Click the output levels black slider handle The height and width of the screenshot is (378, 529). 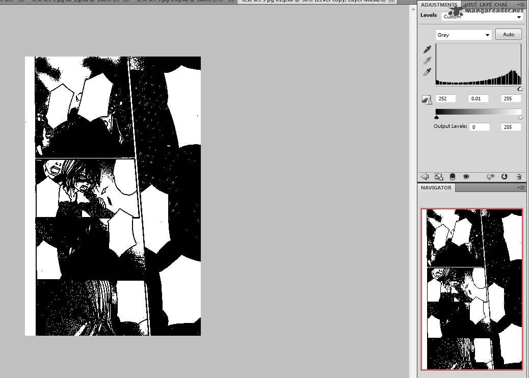coord(437,117)
